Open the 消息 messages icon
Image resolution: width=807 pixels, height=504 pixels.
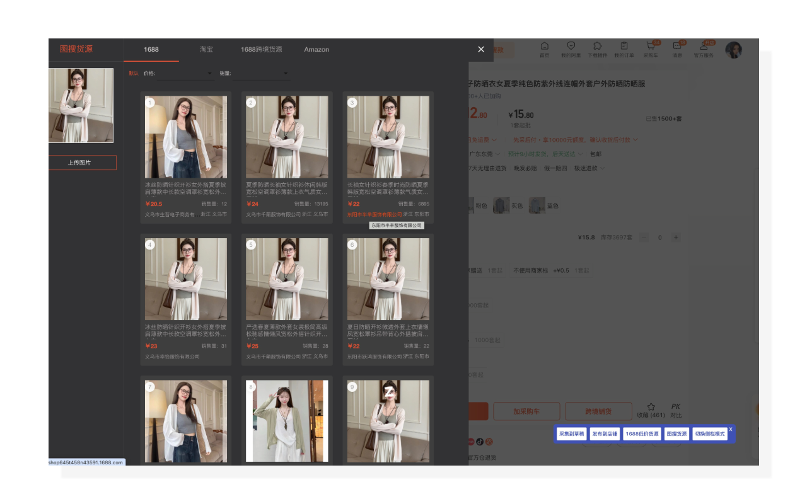tap(677, 50)
